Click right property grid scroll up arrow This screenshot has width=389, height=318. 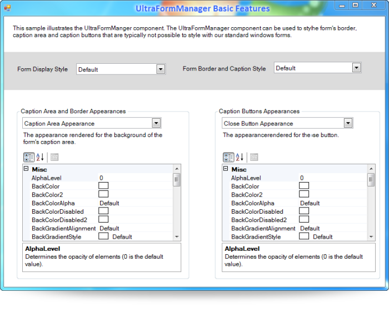click(371, 169)
